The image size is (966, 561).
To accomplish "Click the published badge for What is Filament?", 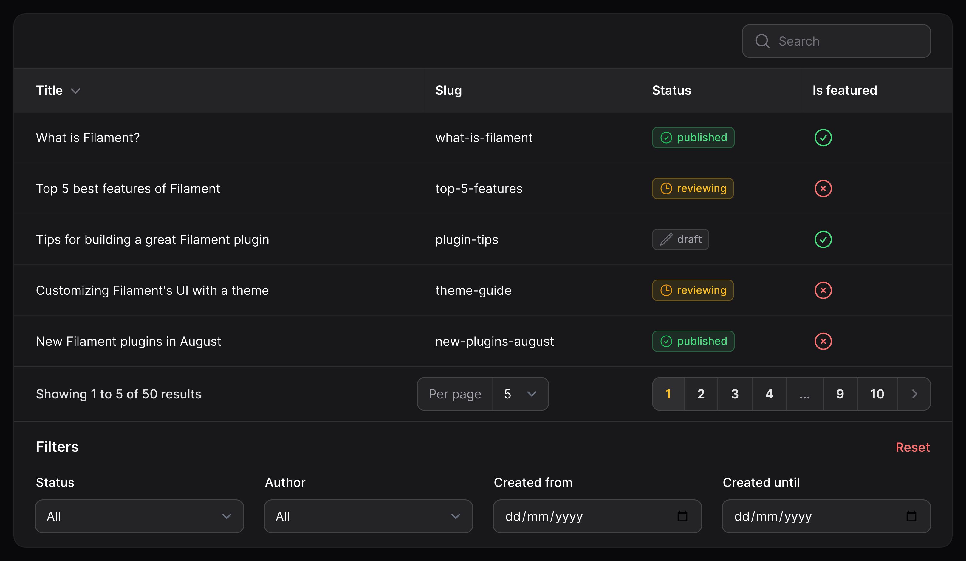I will click(x=693, y=138).
